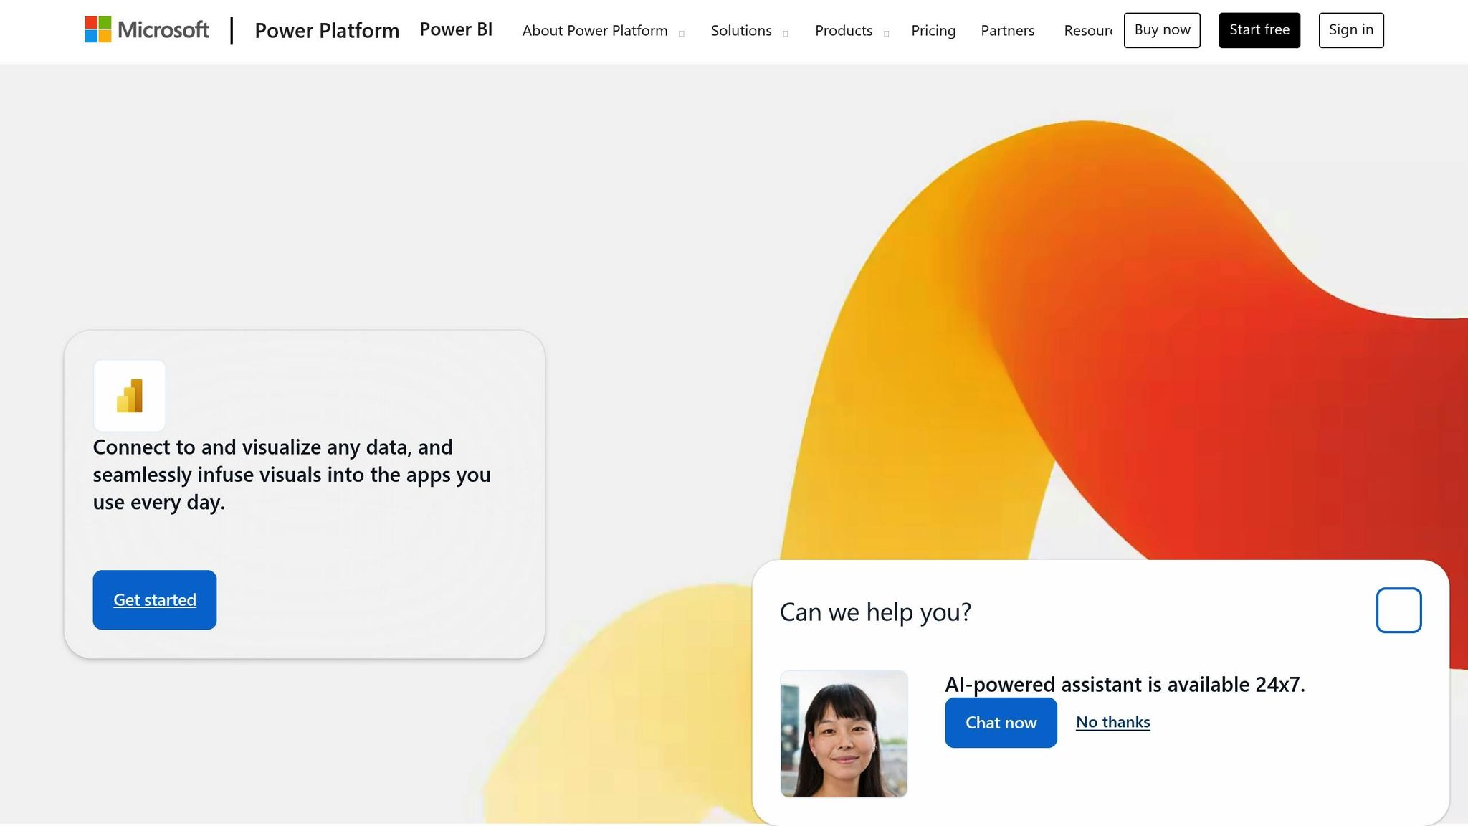Open the Partners nav item

[1007, 31]
